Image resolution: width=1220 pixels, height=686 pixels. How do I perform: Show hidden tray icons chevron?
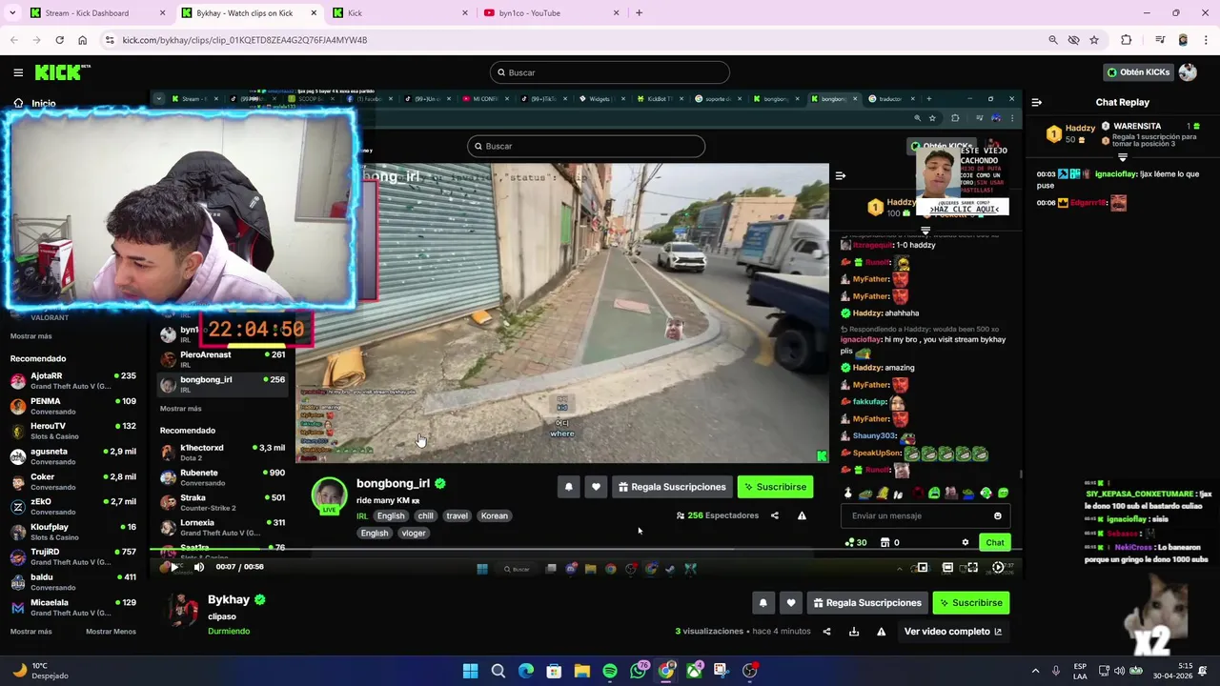1035,671
